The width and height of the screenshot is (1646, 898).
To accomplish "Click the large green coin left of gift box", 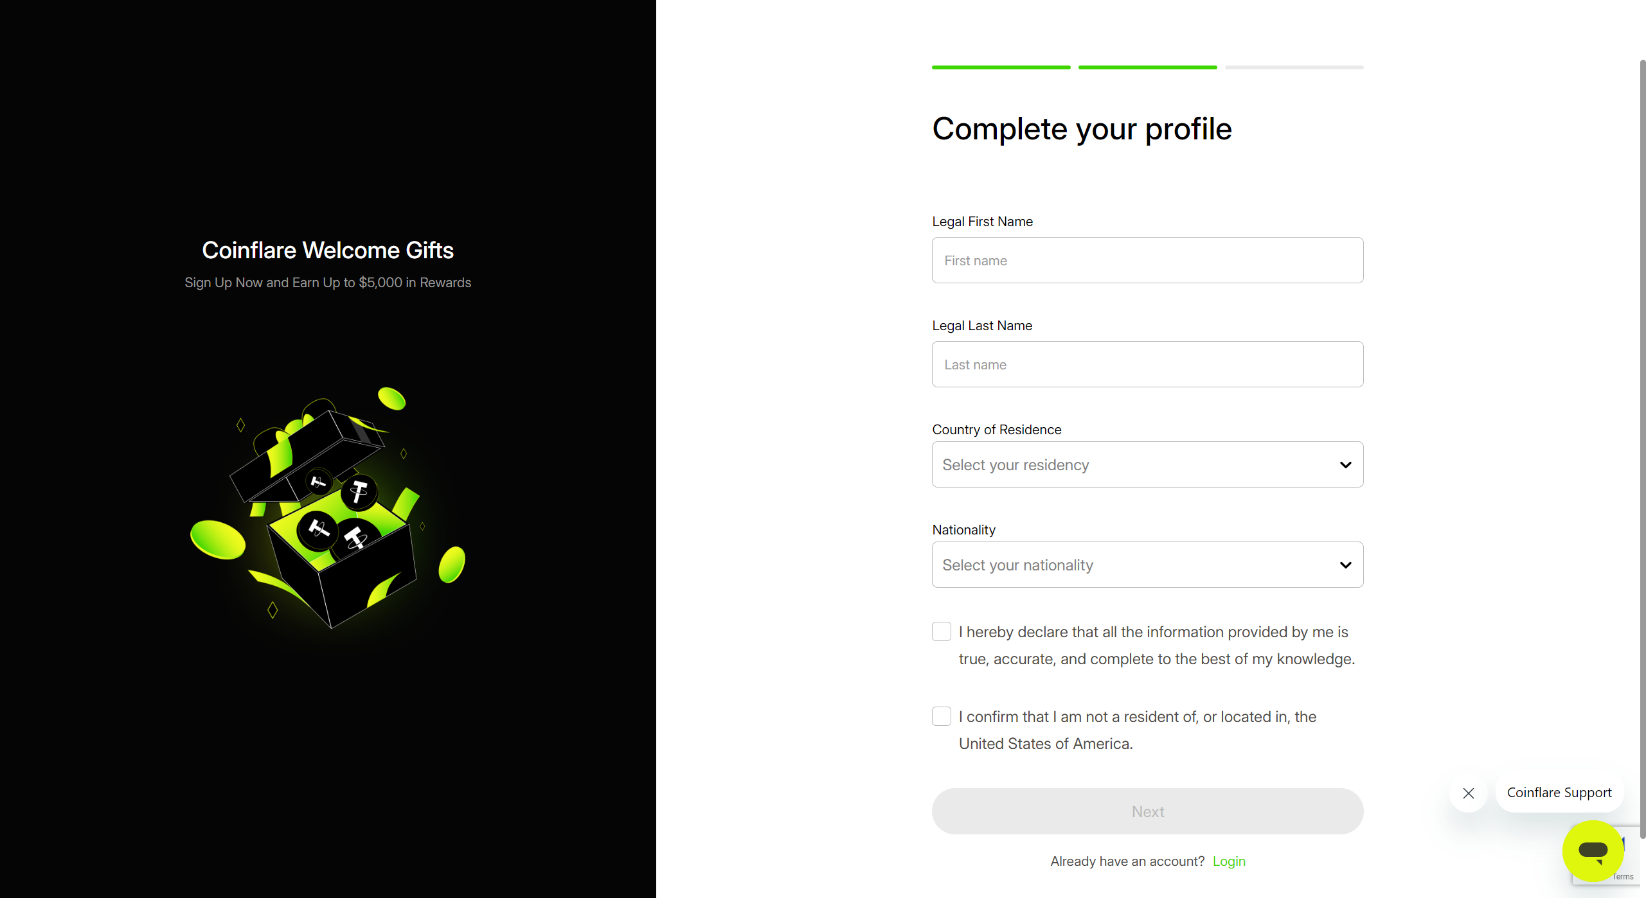I will [218, 540].
